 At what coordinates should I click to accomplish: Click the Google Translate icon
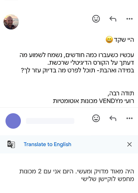click(x=11, y=144)
